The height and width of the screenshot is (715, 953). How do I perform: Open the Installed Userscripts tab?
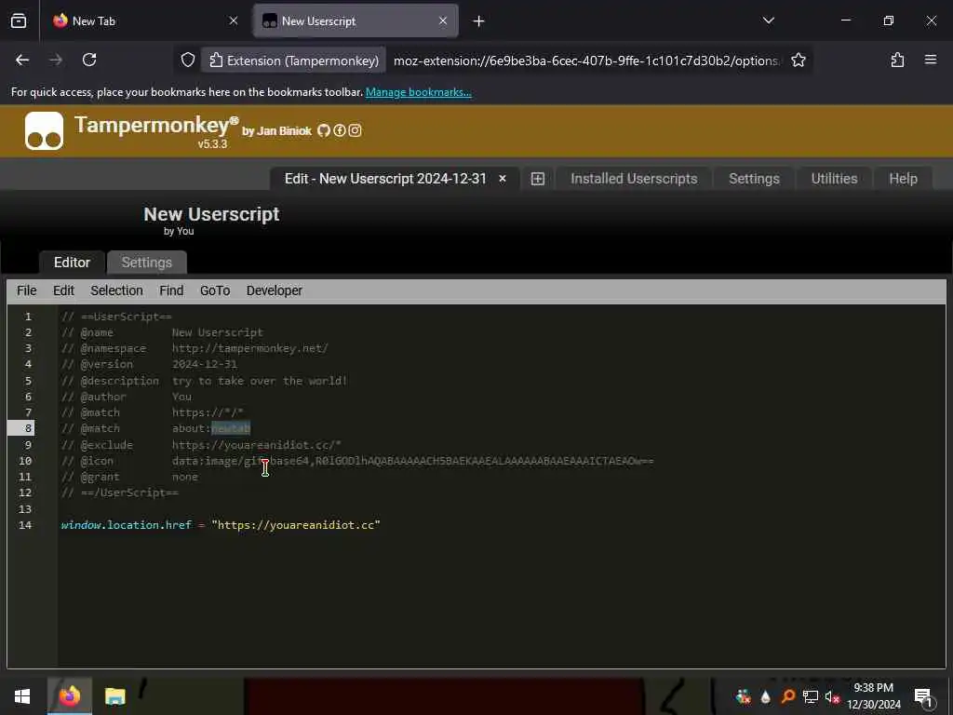coord(634,179)
